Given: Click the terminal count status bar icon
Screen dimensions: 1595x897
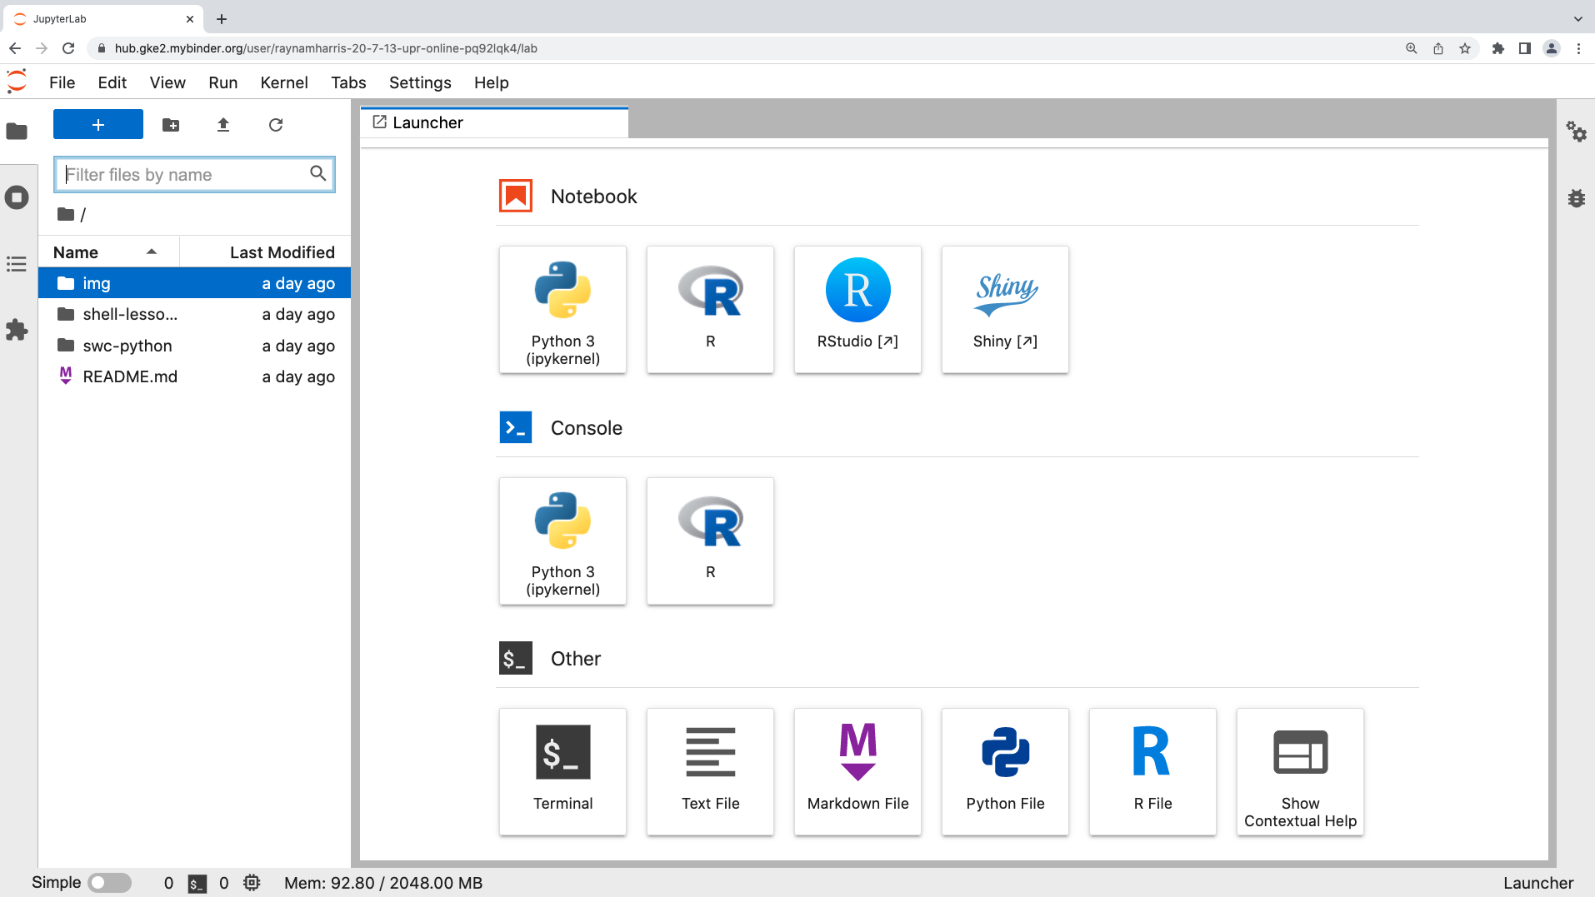Looking at the screenshot, I should pyautogui.click(x=197, y=884).
